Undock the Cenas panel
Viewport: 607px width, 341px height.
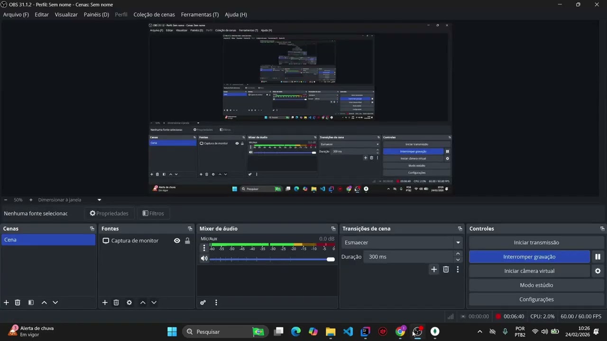[92, 229]
